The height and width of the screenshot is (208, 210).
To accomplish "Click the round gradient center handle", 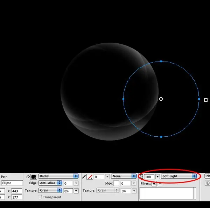I will pyautogui.click(x=161, y=99).
